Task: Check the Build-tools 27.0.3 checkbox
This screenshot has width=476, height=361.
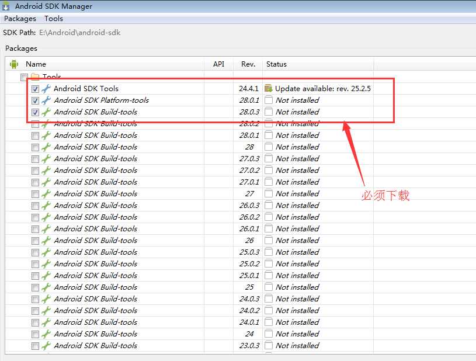Action: tap(35, 159)
